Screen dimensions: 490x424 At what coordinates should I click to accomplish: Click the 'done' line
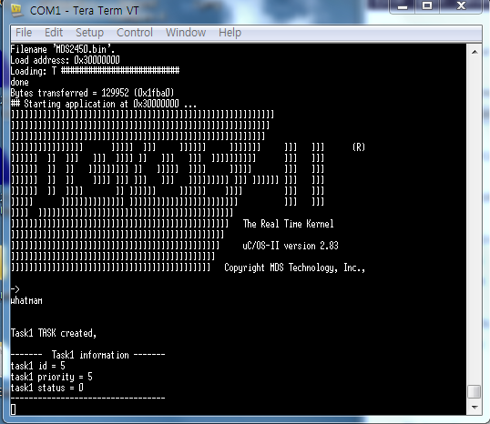point(19,82)
